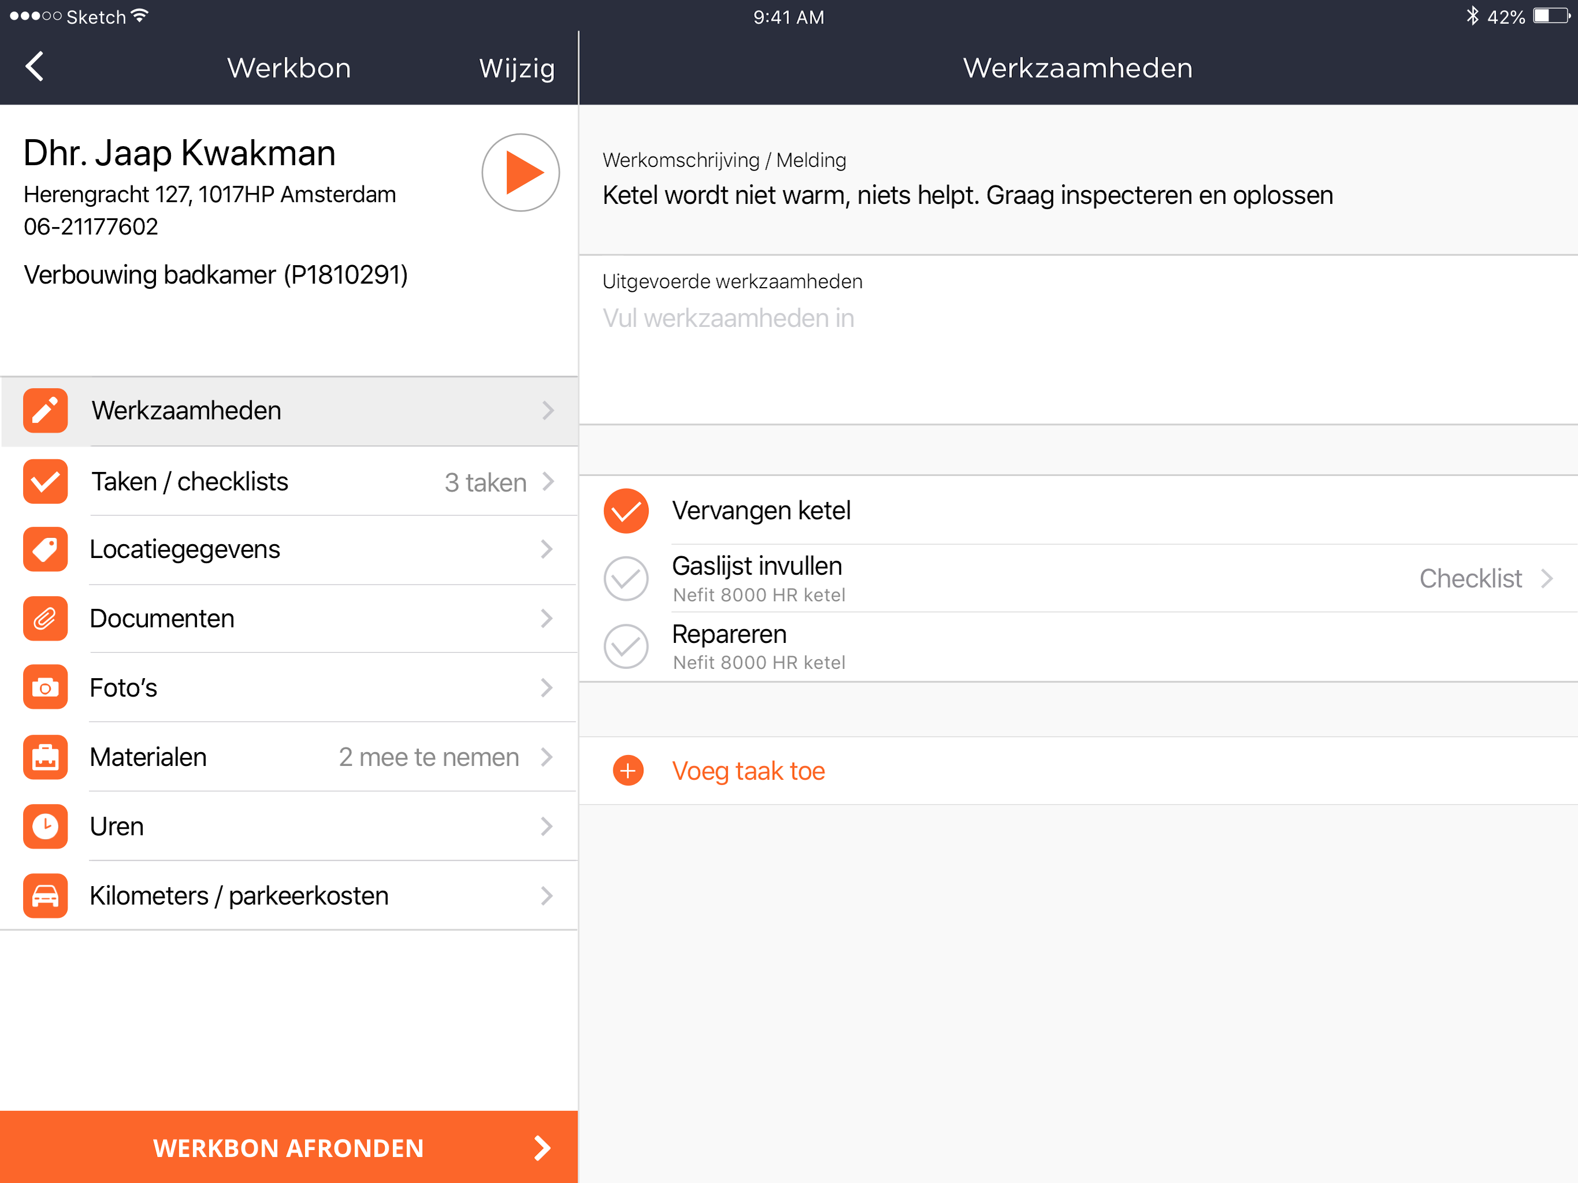Click the Uren clock icon
This screenshot has width=1578, height=1183.
pyautogui.click(x=45, y=826)
